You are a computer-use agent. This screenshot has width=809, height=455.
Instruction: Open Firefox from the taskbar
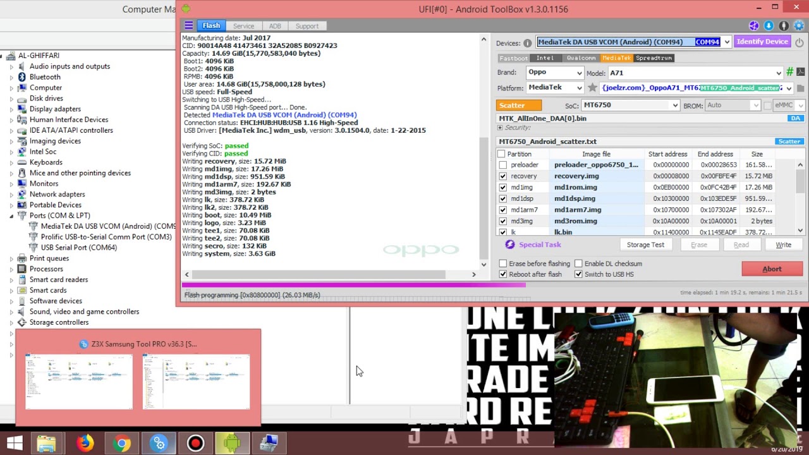pyautogui.click(x=85, y=443)
